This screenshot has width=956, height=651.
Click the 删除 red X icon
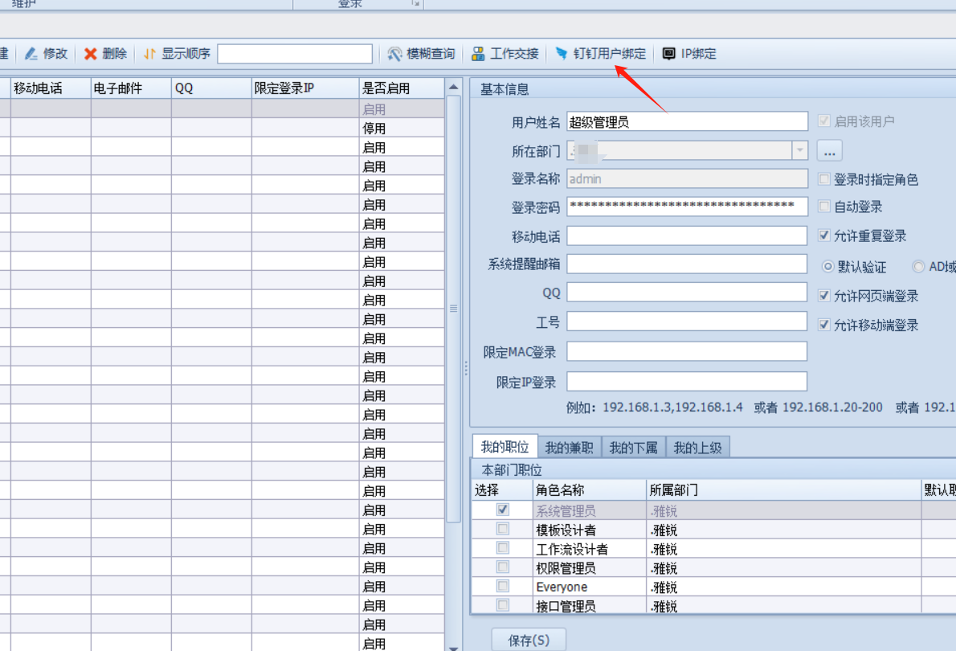coord(91,54)
